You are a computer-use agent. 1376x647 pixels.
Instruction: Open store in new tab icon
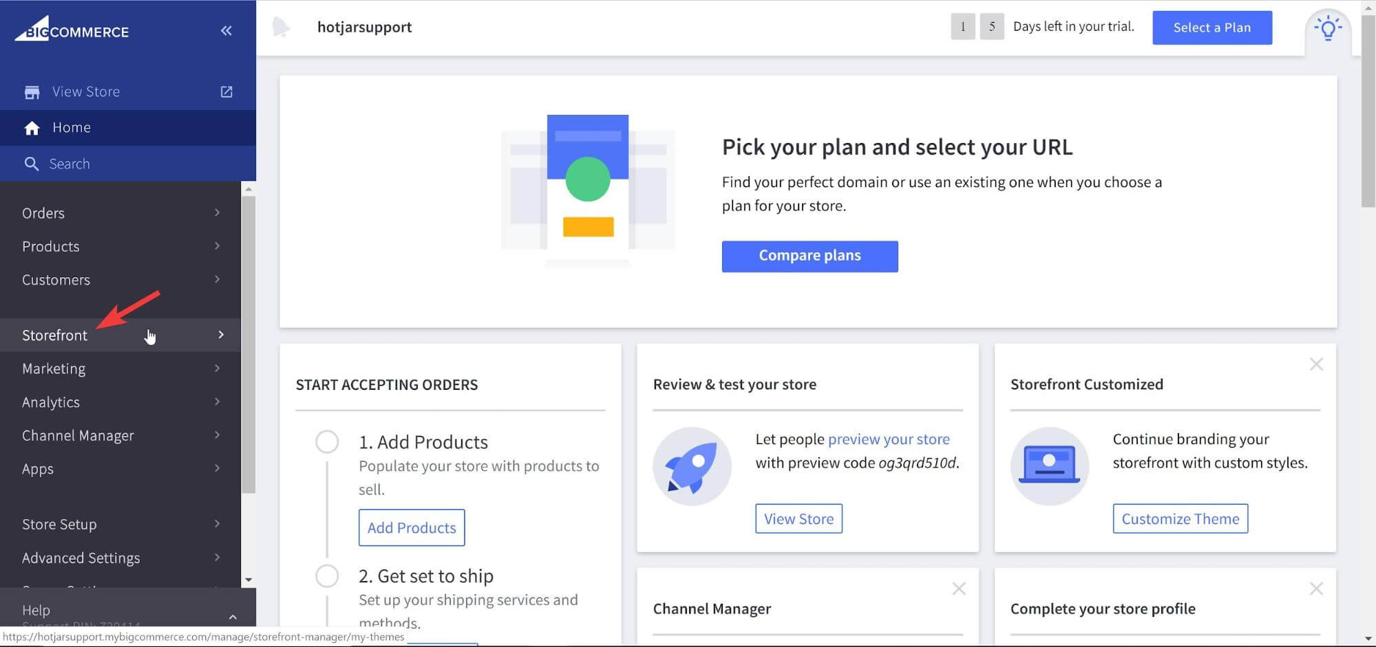click(x=226, y=91)
